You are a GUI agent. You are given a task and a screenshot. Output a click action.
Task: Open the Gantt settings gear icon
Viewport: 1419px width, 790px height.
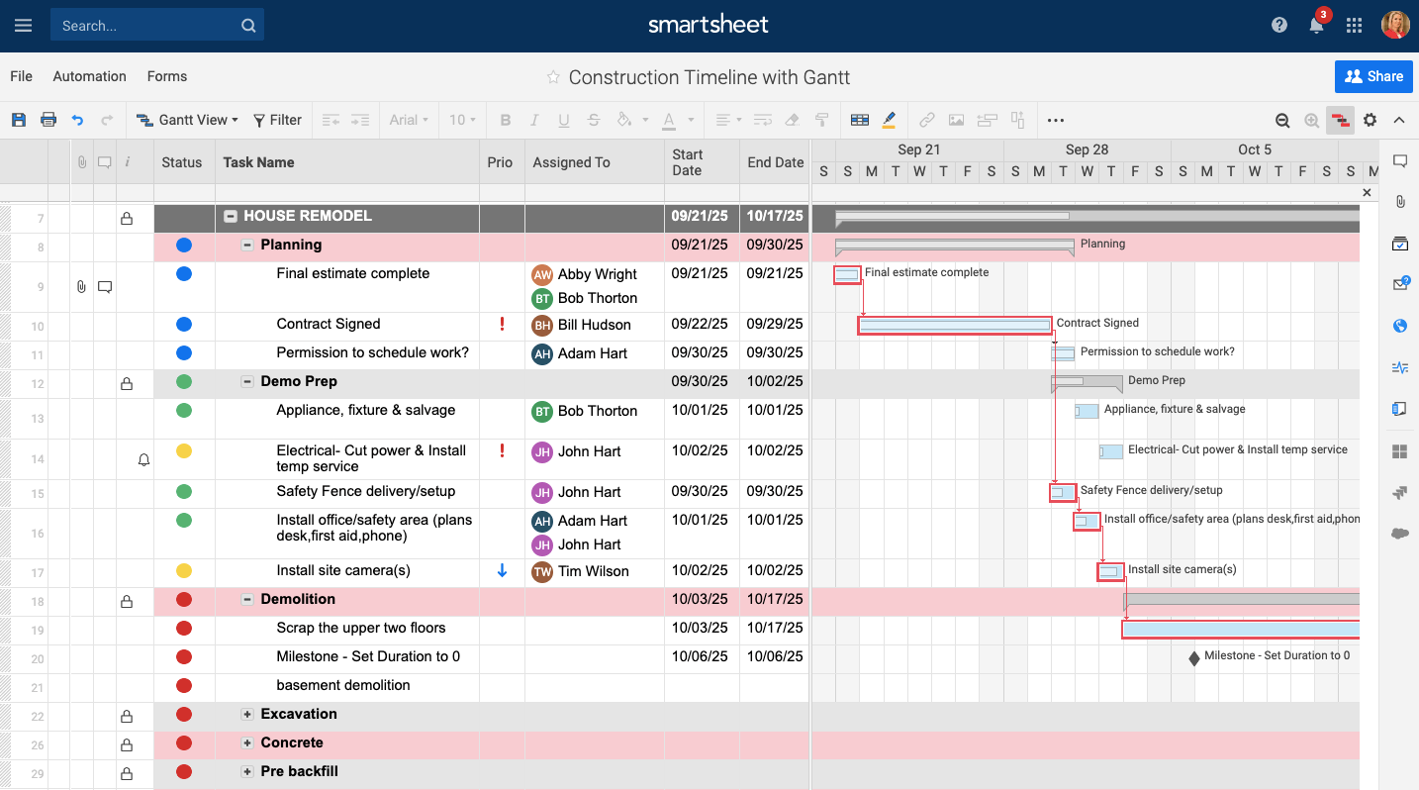[1370, 120]
